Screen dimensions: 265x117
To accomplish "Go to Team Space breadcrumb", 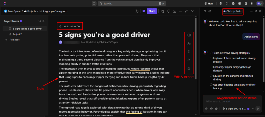I will 12,11.
